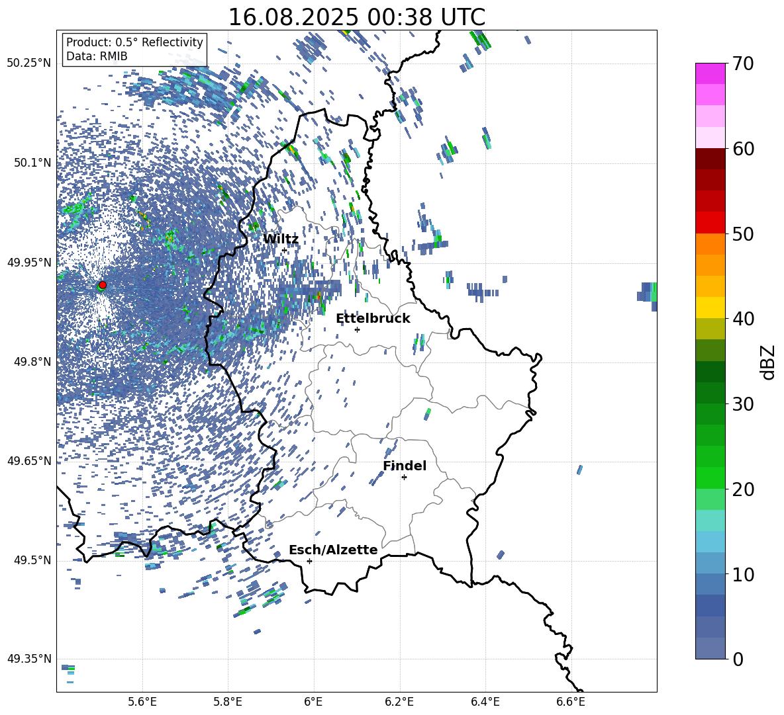Click the dark maroon swatch below 60
The width and height of the screenshot is (784, 715).
click(x=710, y=159)
